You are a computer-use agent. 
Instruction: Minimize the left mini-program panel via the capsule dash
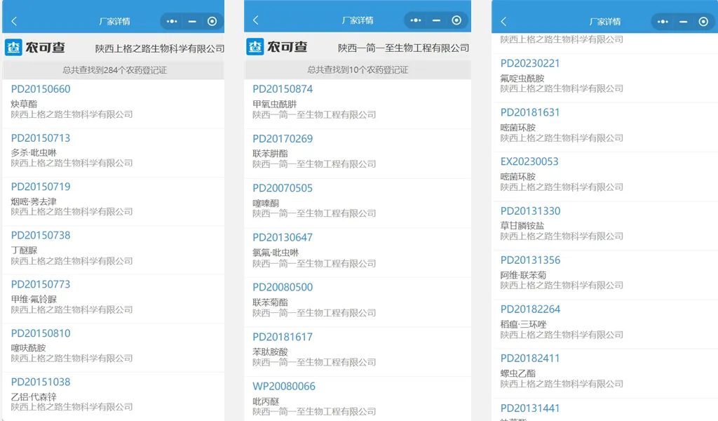pyautogui.click(x=192, y=21)
